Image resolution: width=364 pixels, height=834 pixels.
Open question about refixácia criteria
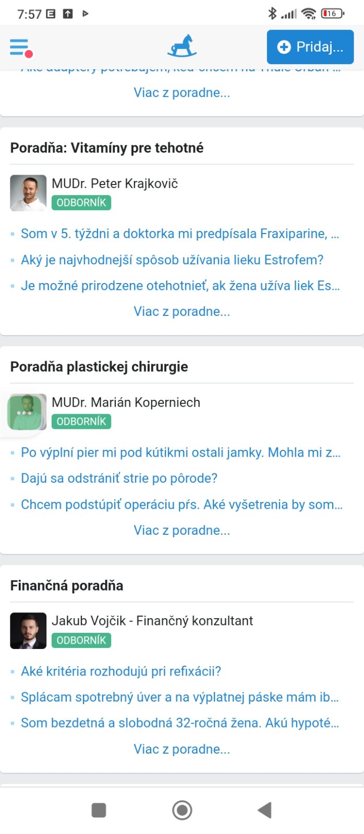pos(121,671)
